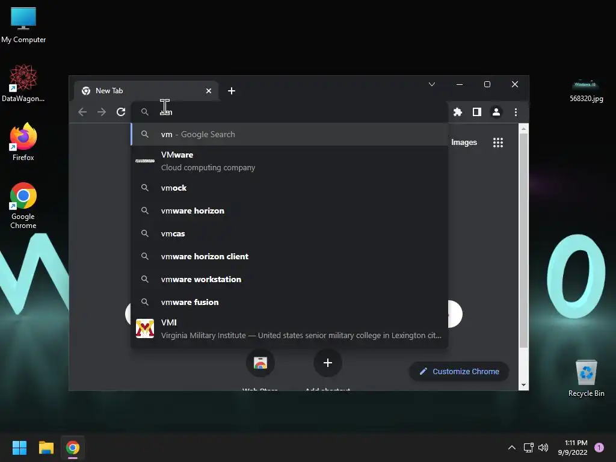
Task: Open Chrome's three-dot menu
Action: pos(516,112)
